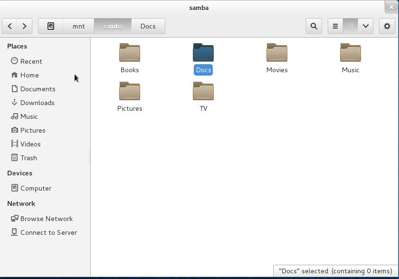The width and height of the screenshot is (399, 279).
Task: Click the Movies folder name label
Action: coord(277,70)
